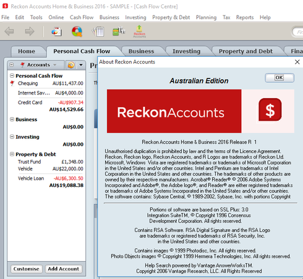Select the Personal Cash Flow tab

pyautogui.click(x=82, y=51)
